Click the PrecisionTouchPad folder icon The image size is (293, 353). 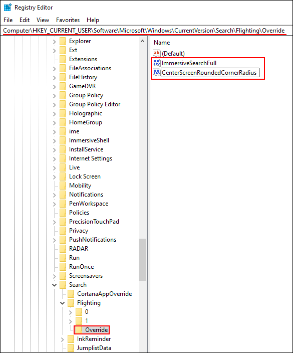click(63, 222)
